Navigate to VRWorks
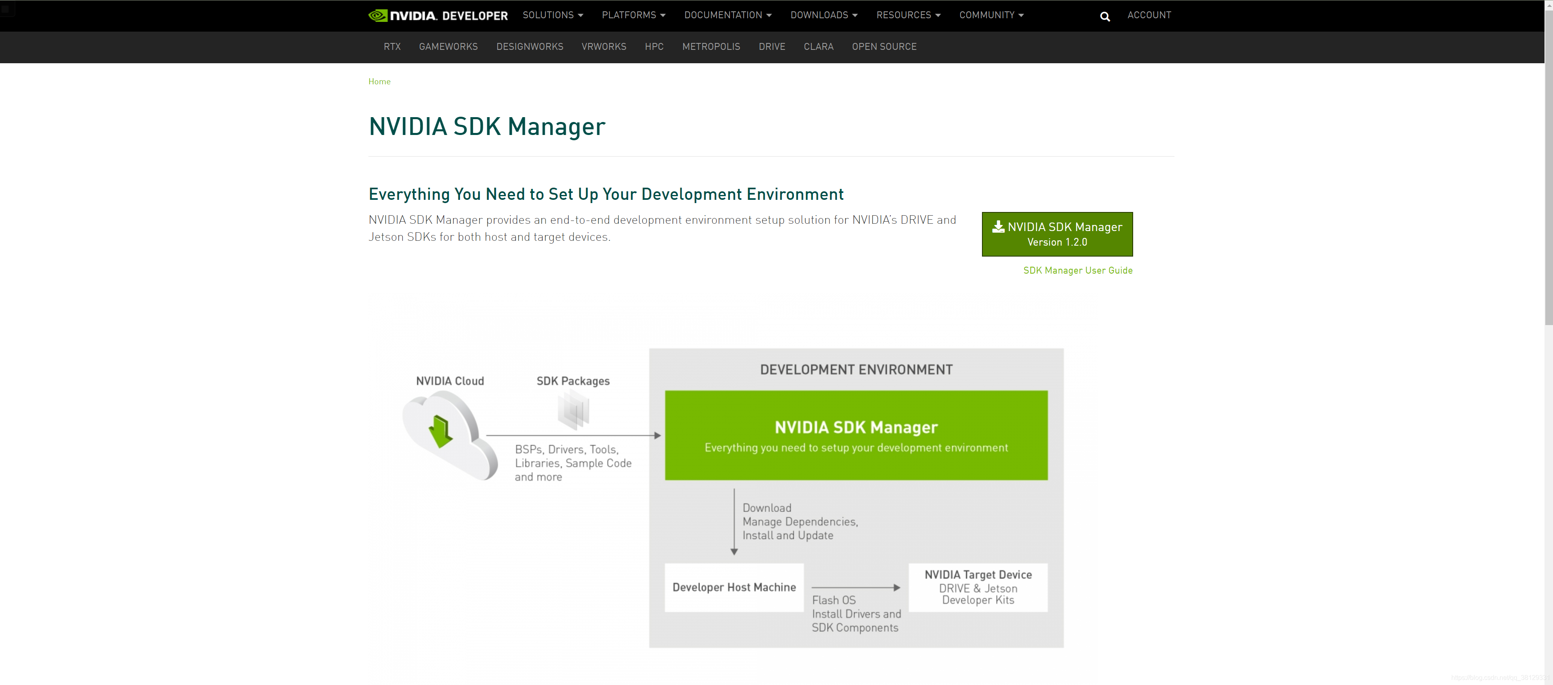The image size is (1553, 685). click(603, 47)
